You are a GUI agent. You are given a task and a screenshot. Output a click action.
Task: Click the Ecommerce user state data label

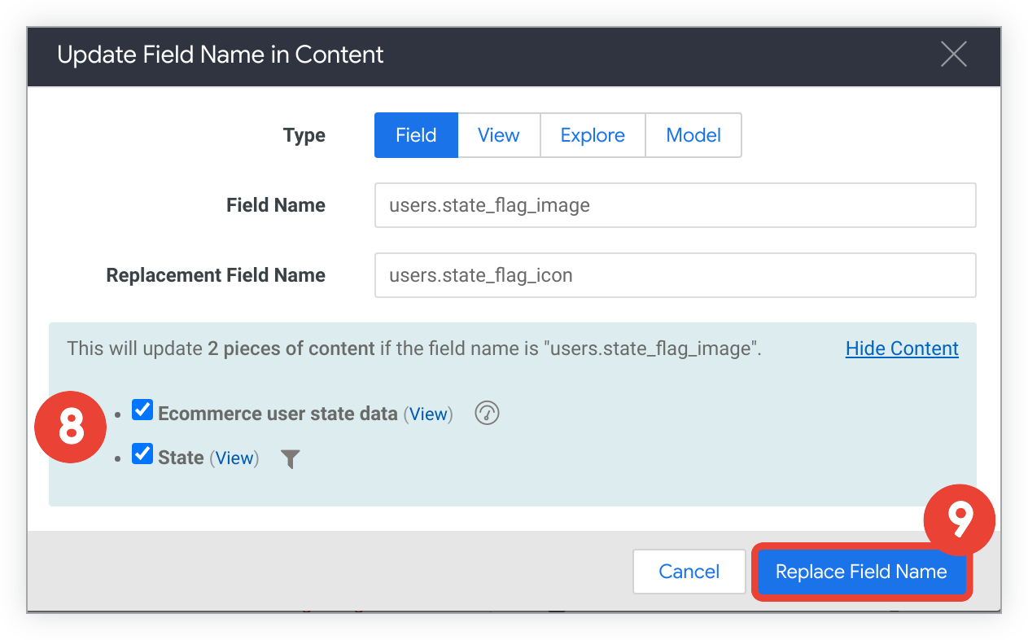pyautogui.click(x=277, y=414)
